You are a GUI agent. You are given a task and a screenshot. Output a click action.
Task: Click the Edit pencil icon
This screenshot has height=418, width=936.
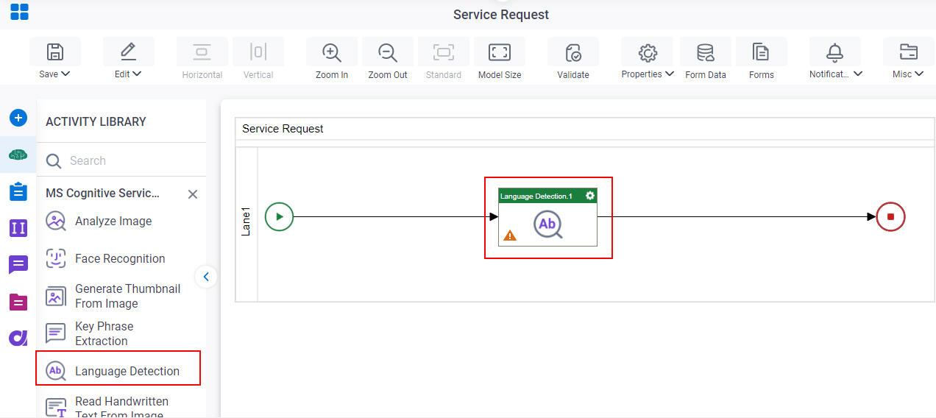128,52
